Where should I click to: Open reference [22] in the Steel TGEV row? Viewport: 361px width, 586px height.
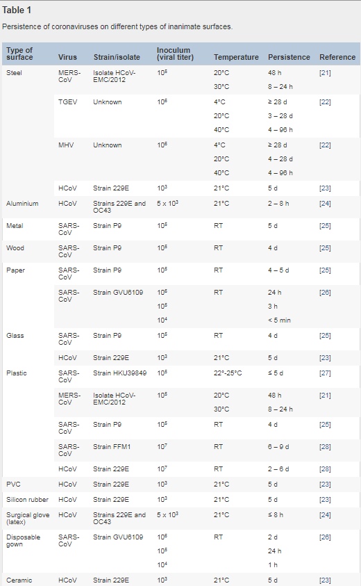325,102
